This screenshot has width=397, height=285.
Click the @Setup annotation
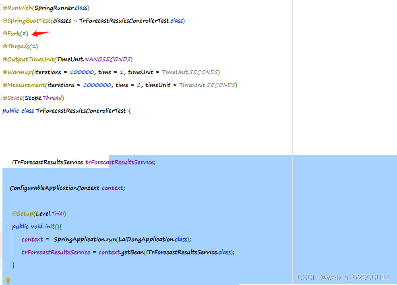[23, 214]
